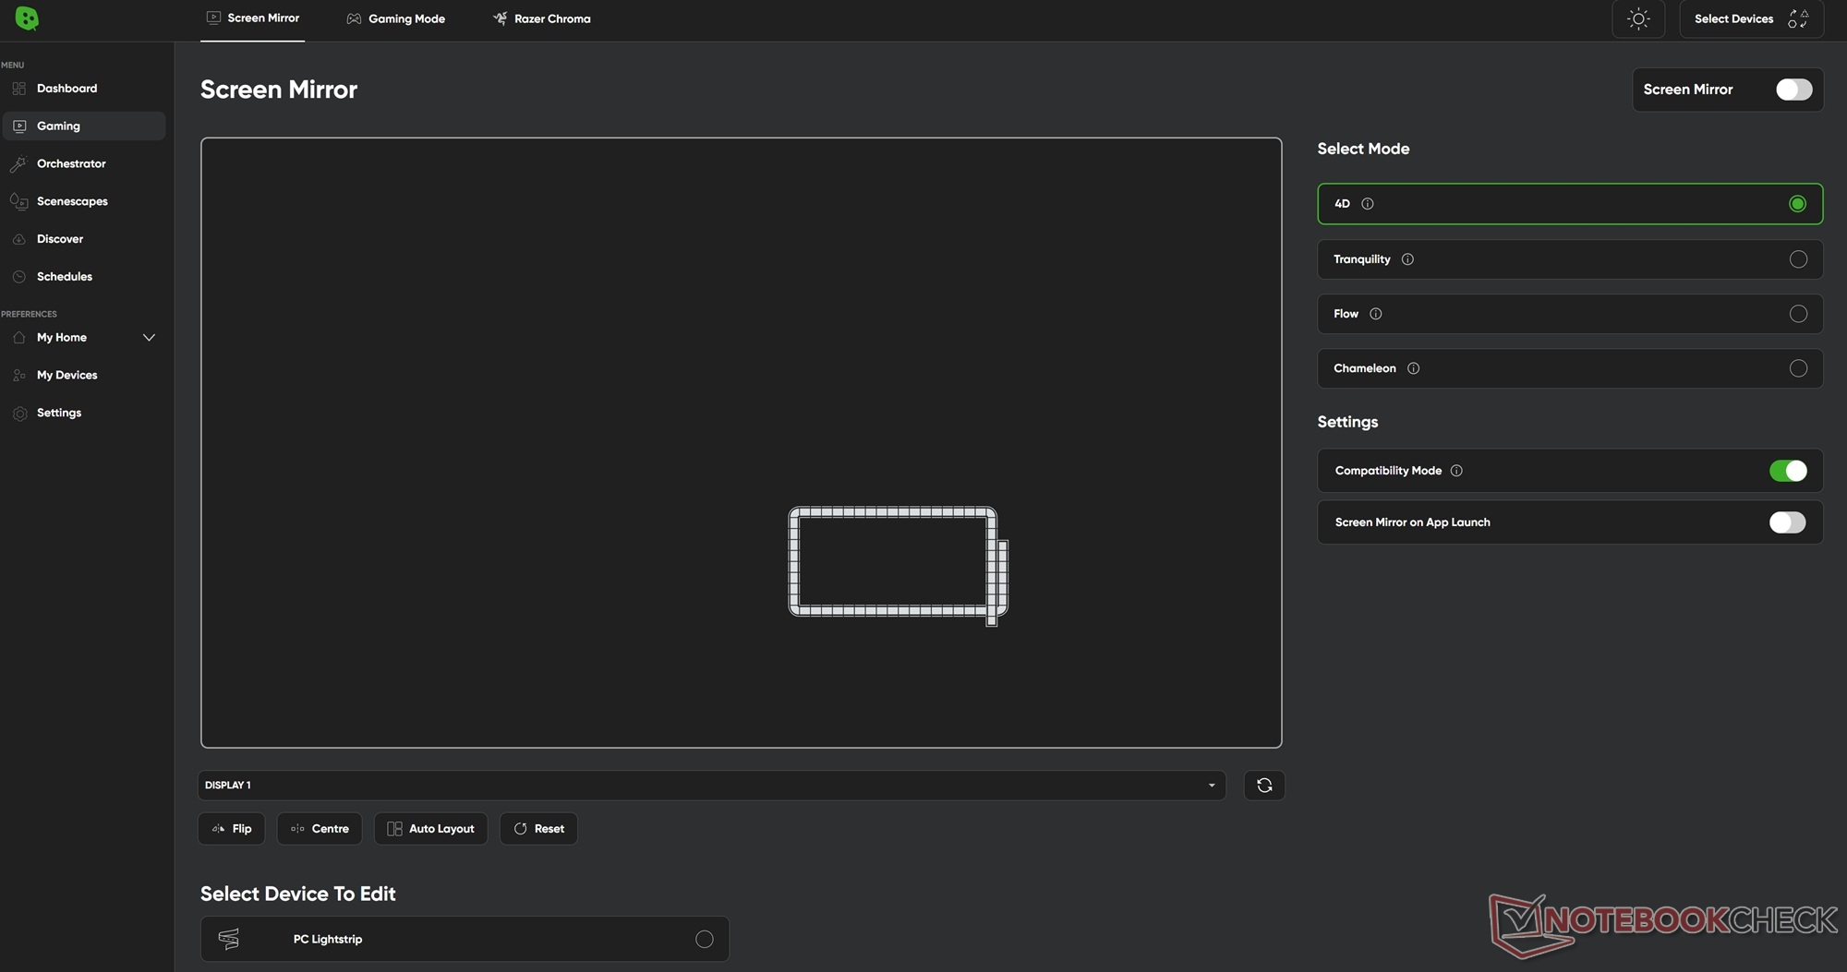Show info for Chameleon mode
This screenshot has width=1847, height=972.
pyautogui.click(x=1413, y=368)
